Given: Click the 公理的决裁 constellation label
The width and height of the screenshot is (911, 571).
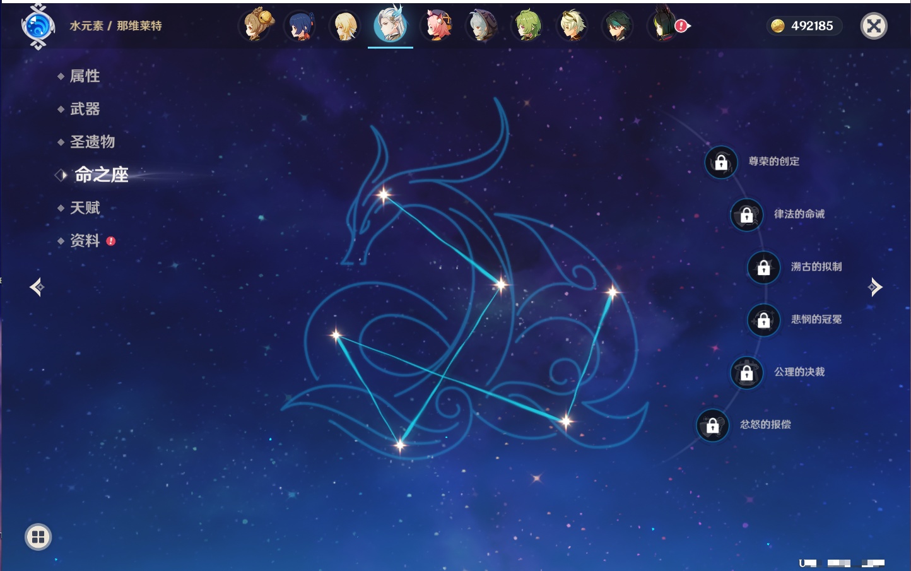Looking at the screenshot, I should (799, 372).
